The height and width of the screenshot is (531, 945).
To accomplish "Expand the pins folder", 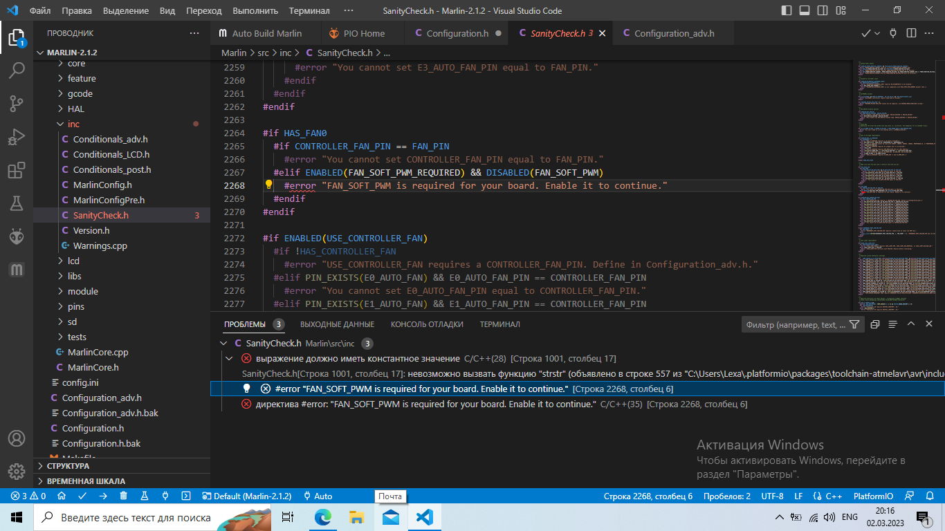I will click(x=75, y=306).
